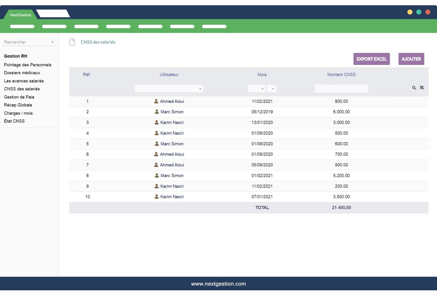This screenshot has height=296, width=437.
Task: Open the Rechercher dropdown in the sidebar
Action: coord(52,42)
